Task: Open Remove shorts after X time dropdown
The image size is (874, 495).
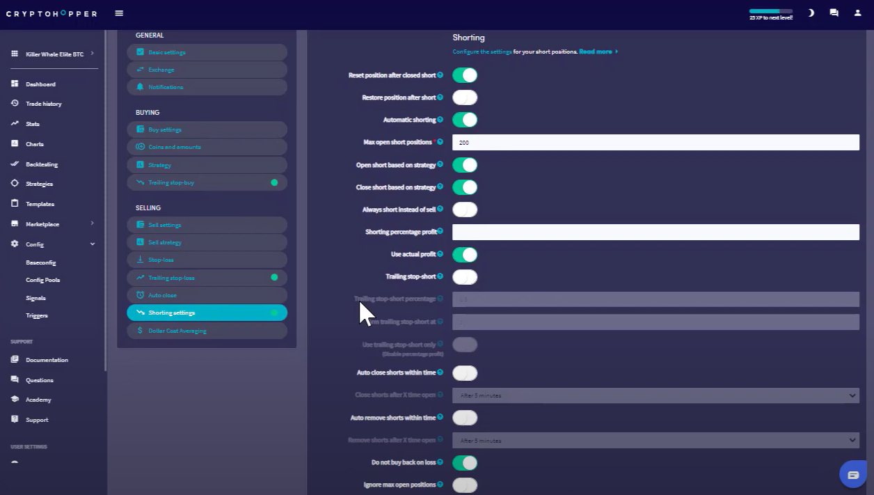Action: click(655, 441)
